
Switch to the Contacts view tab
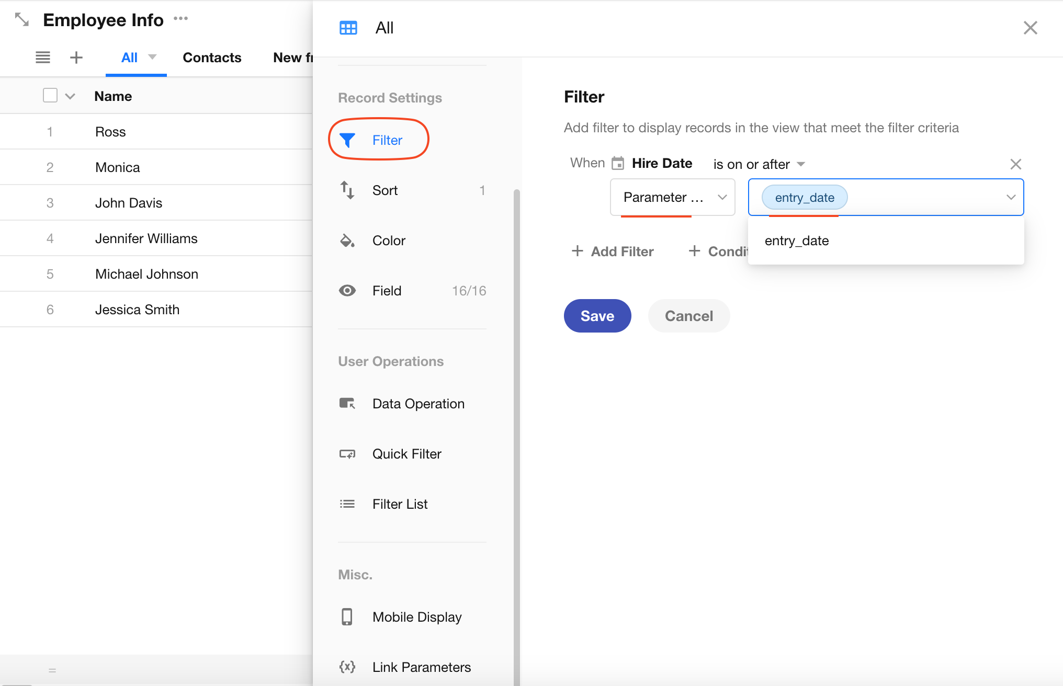(212, 58)
